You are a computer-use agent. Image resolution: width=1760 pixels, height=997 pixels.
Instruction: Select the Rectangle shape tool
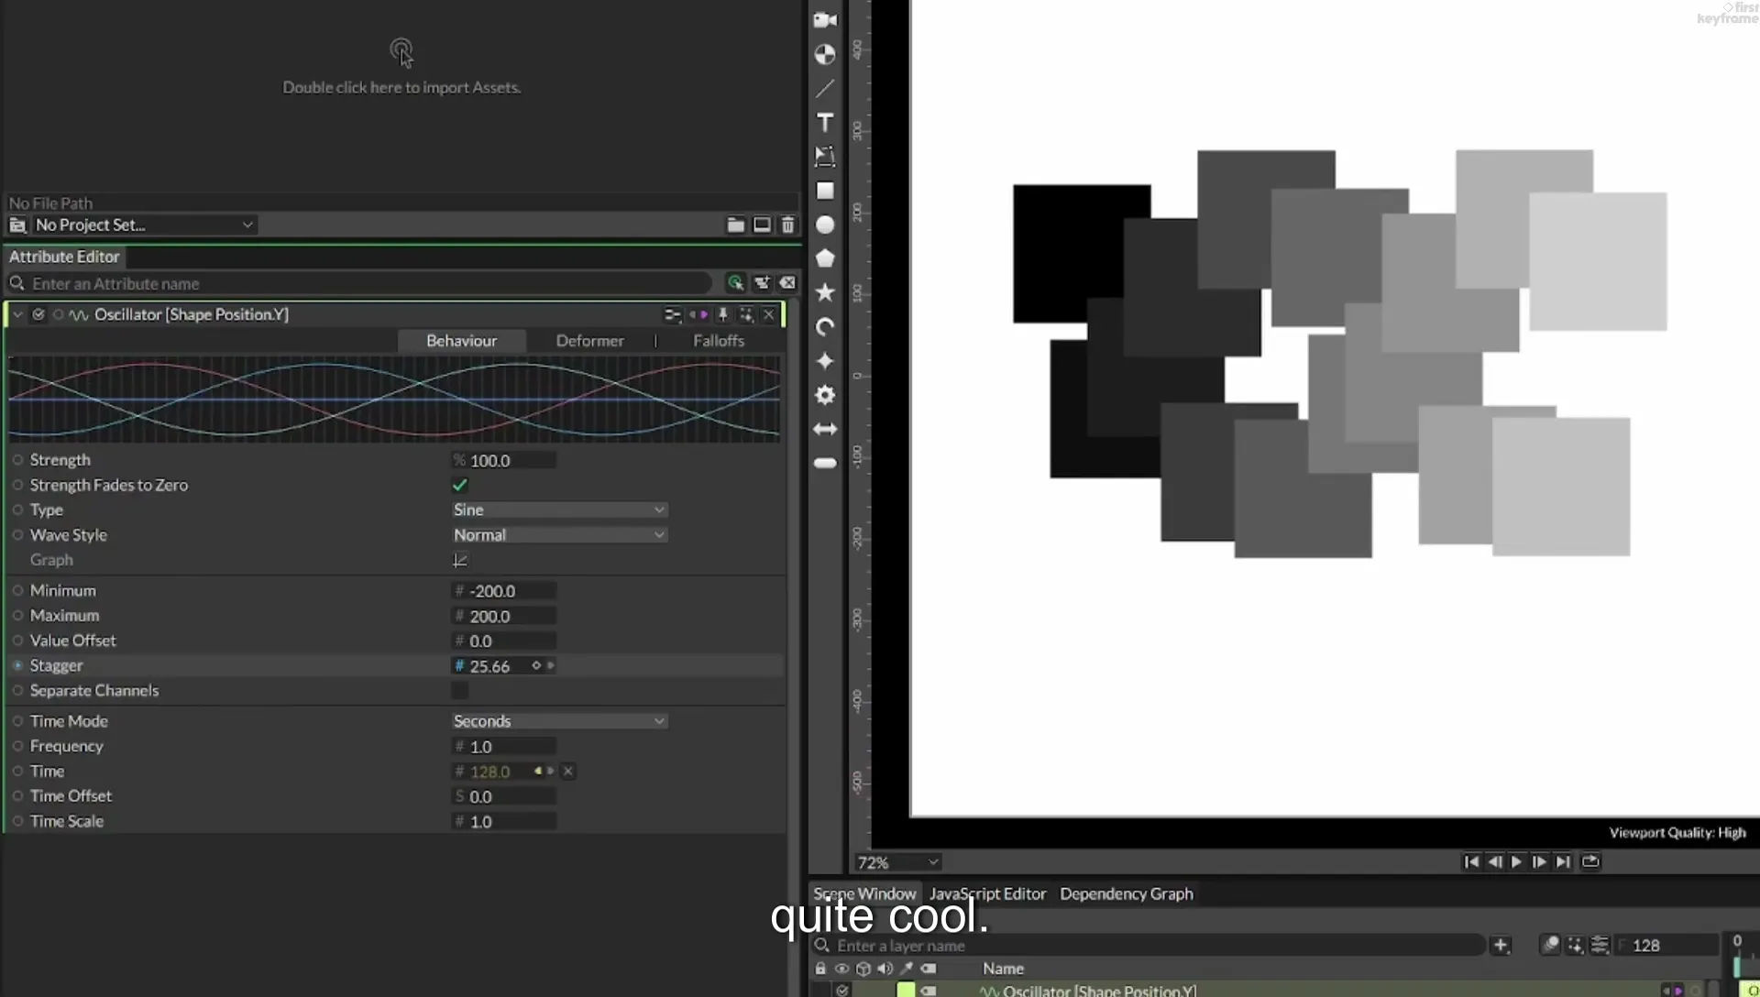point(825,191)
